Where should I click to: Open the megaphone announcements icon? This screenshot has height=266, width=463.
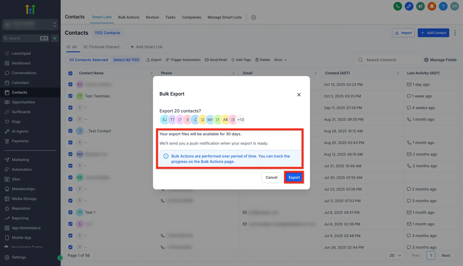pos(420,6)
